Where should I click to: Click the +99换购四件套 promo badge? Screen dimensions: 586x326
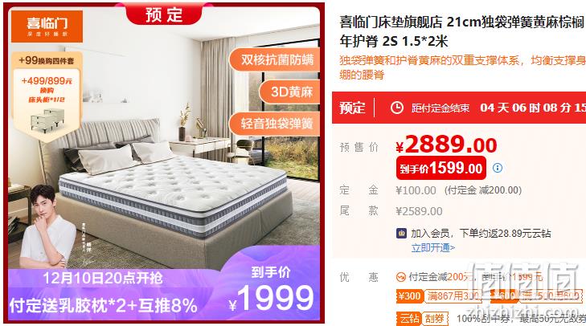tap(47, 60)
